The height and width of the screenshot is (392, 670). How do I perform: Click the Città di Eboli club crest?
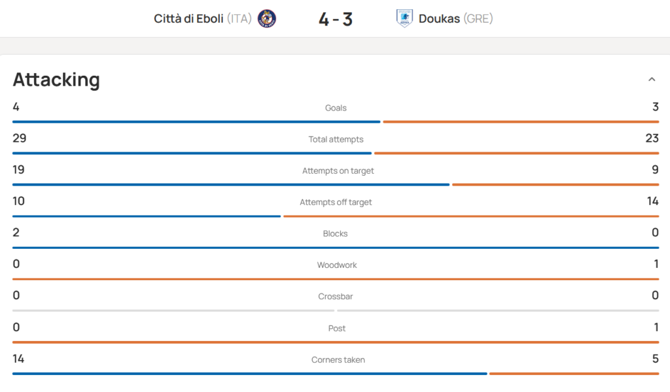pyautogui.click(x=267, y=19)
